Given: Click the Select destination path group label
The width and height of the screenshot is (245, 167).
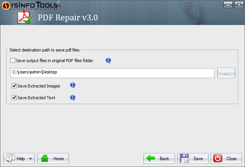Looking at the screenshot, I should pos(45,50).
